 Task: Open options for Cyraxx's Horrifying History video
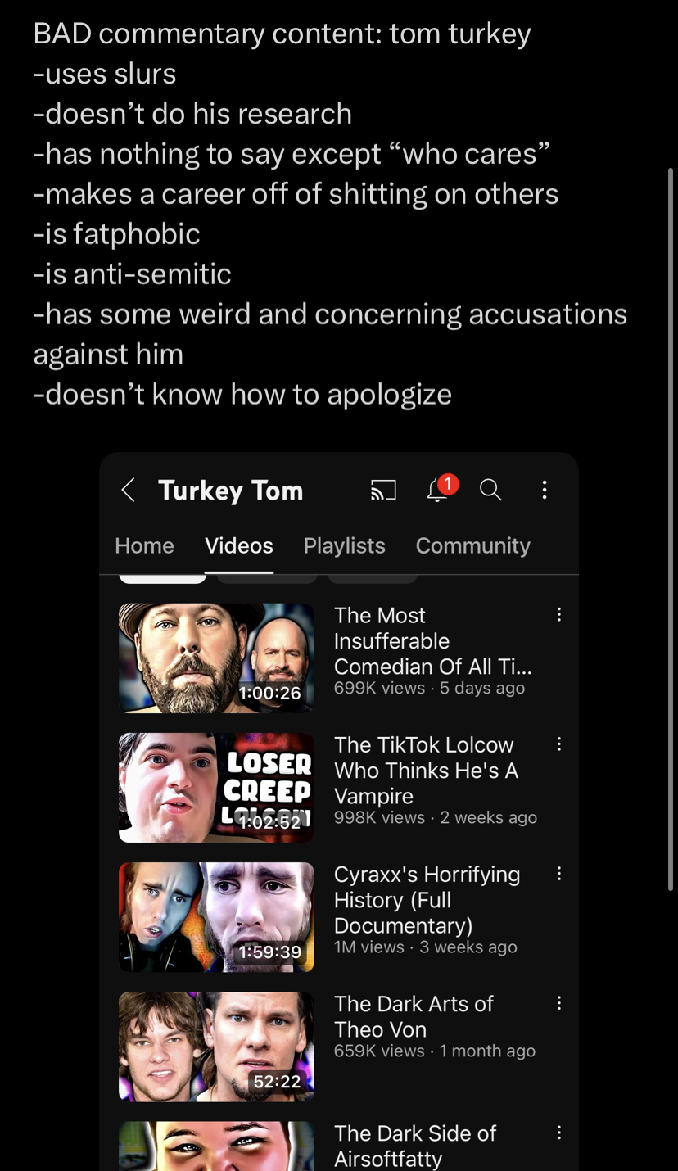[559, 874]
